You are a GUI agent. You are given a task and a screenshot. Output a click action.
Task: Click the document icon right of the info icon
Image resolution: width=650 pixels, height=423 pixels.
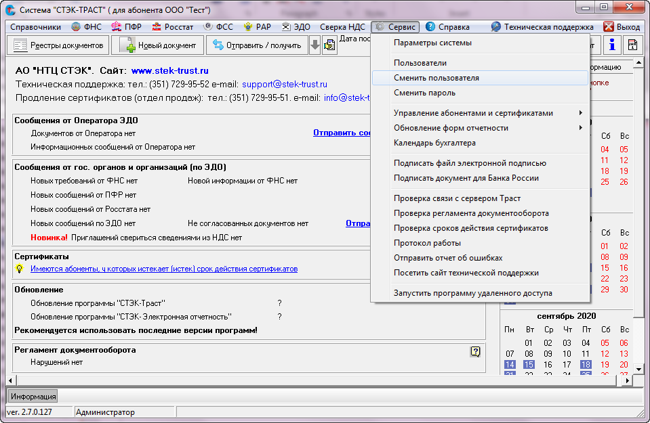click(632, 45)
